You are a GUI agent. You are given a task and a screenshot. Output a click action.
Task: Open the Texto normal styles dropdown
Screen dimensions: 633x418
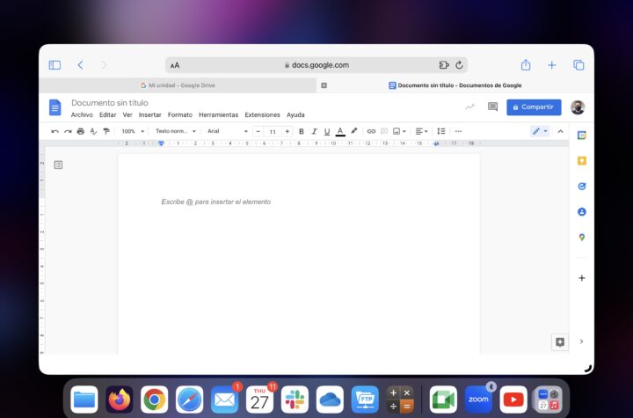pyautogui.click(x=176, y=131)
